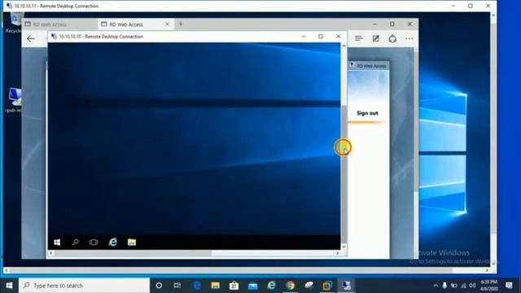521x293 pixels.
Task: Click the Edge share icon
Action: point(392,38)
